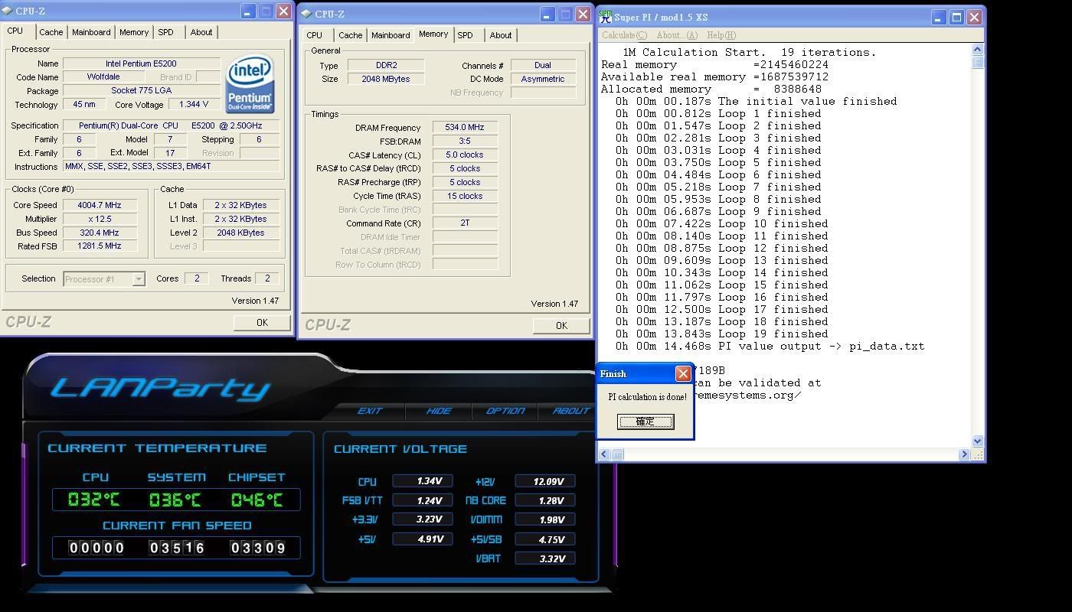Click the NB CORE voltage value 1.28V
1072x612 pixels.
point(545,500)
